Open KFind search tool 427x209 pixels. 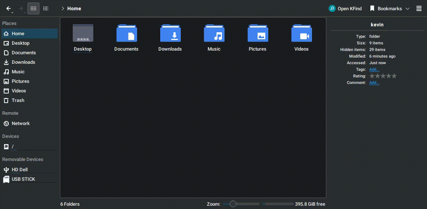pos(345,8)
